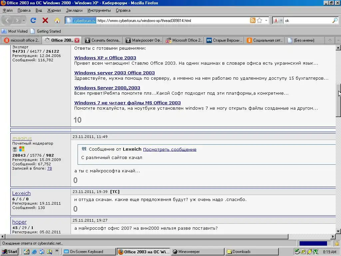Go back with the Back arrow button
The image size is (341, 256).
pos(7,20)
